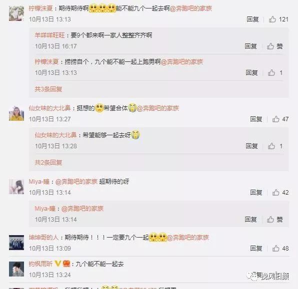298x289 pixels.
Task: Expand all 2 replies (共2条回复)
Action: [48, 162]
